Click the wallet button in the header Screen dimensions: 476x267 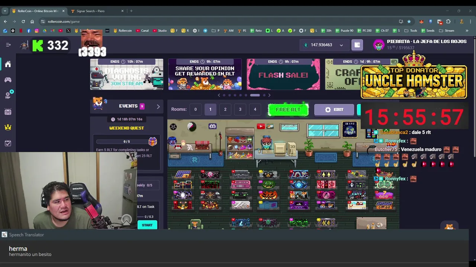click(357, 45)
